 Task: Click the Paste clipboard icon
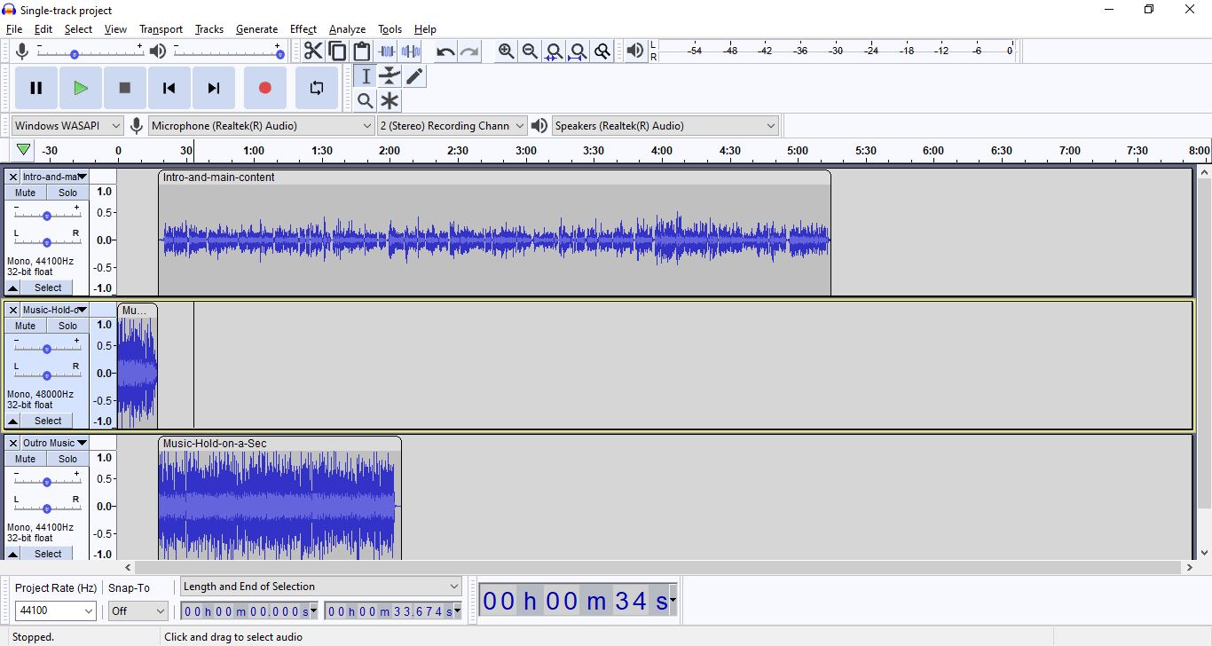tap(361, 51)
